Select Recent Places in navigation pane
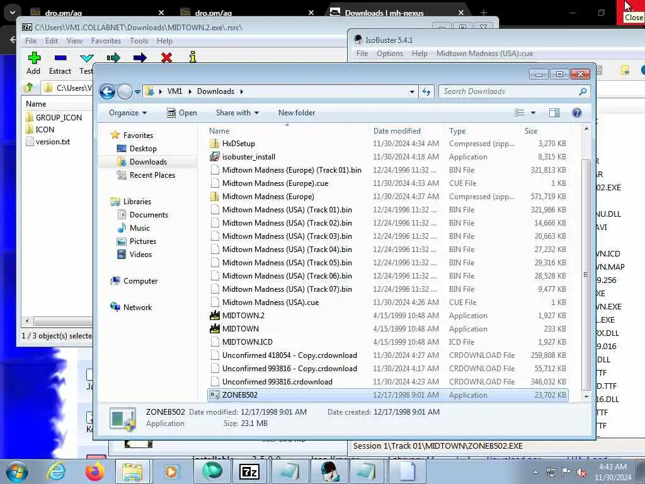 (x=152, y=175)
